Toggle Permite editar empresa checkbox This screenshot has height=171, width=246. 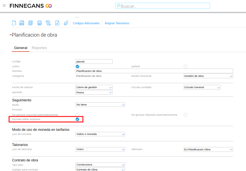click(77, 119)
